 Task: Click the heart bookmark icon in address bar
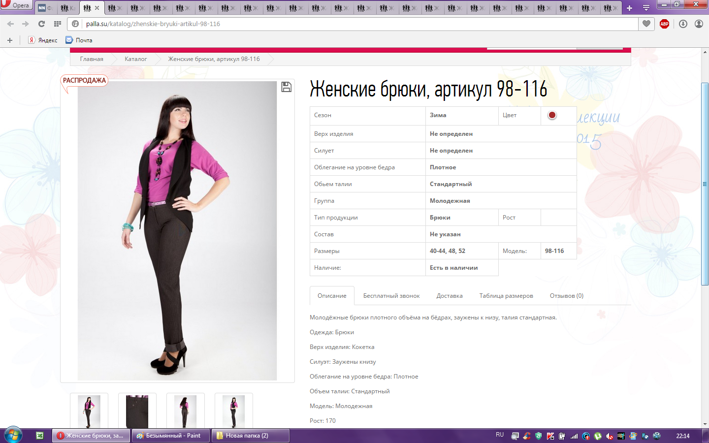point(646,24)
